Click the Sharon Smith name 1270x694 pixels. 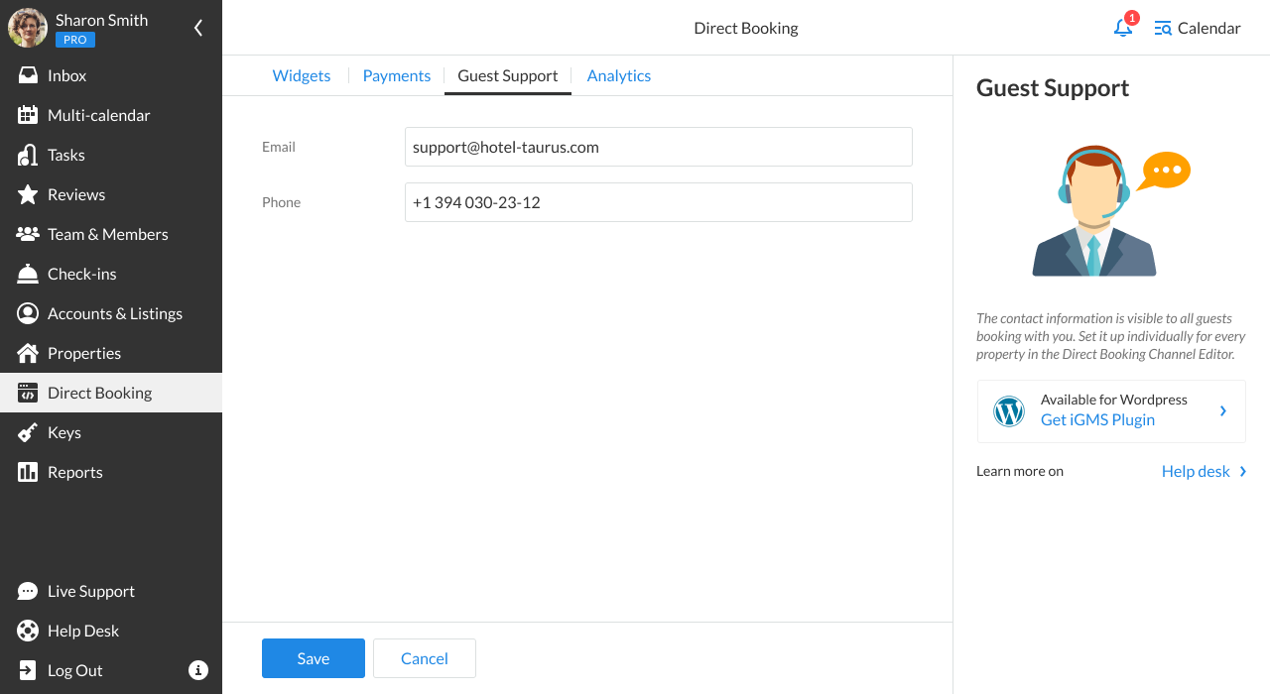pyautogui.click(x=101, y=20)
